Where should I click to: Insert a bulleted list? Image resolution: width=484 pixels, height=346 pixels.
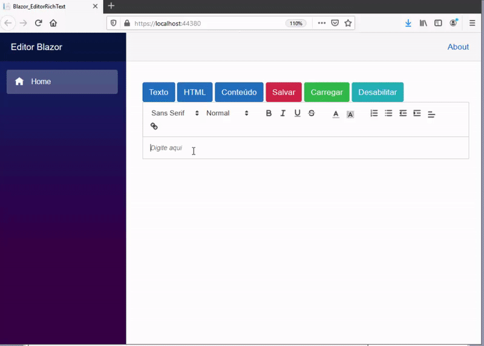click(388, 113)
